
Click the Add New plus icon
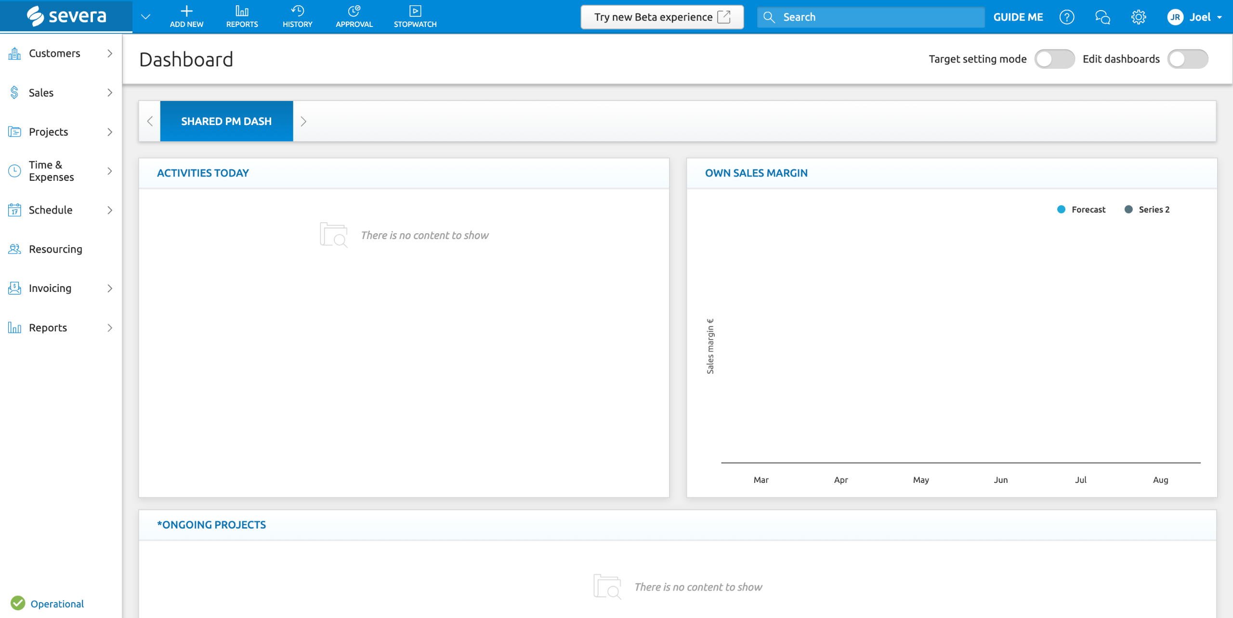186,12
